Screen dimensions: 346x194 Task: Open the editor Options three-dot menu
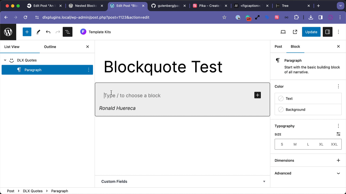(x=338, y=32)
